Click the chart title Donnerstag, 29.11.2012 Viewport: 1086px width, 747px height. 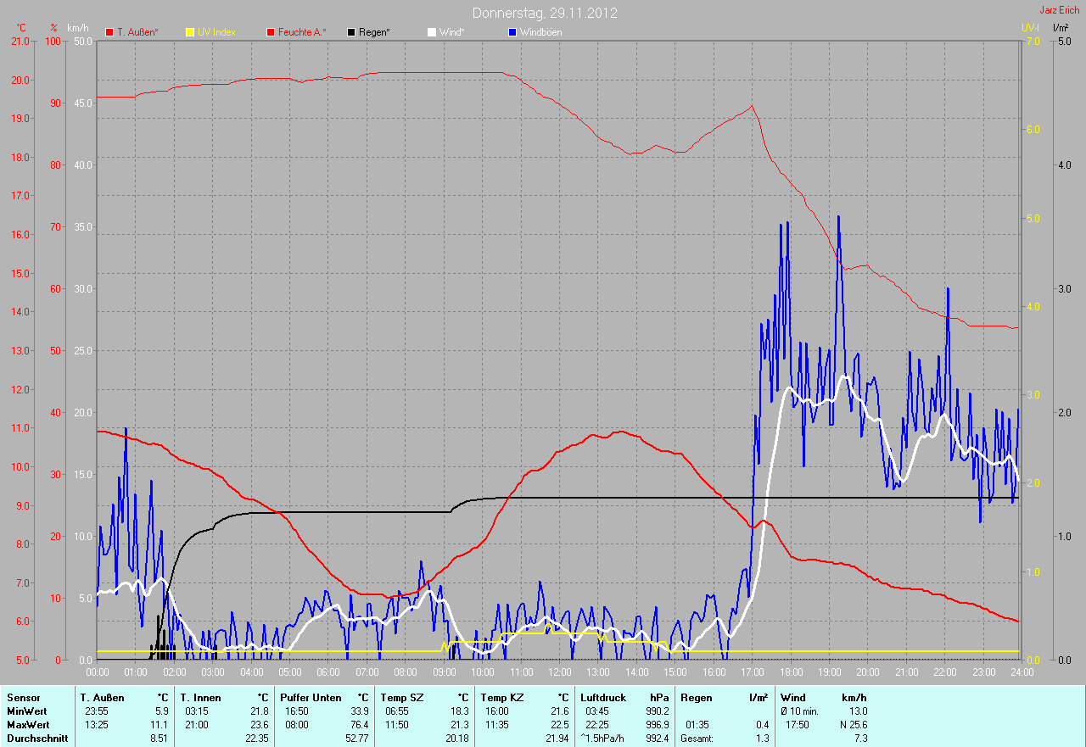pos(545,13)
